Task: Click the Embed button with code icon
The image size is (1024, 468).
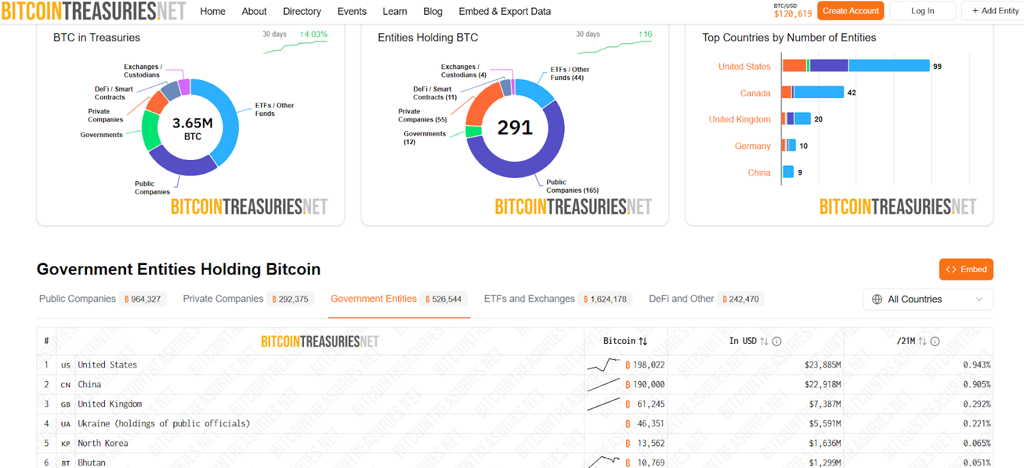Action: (x=966, y=270)
